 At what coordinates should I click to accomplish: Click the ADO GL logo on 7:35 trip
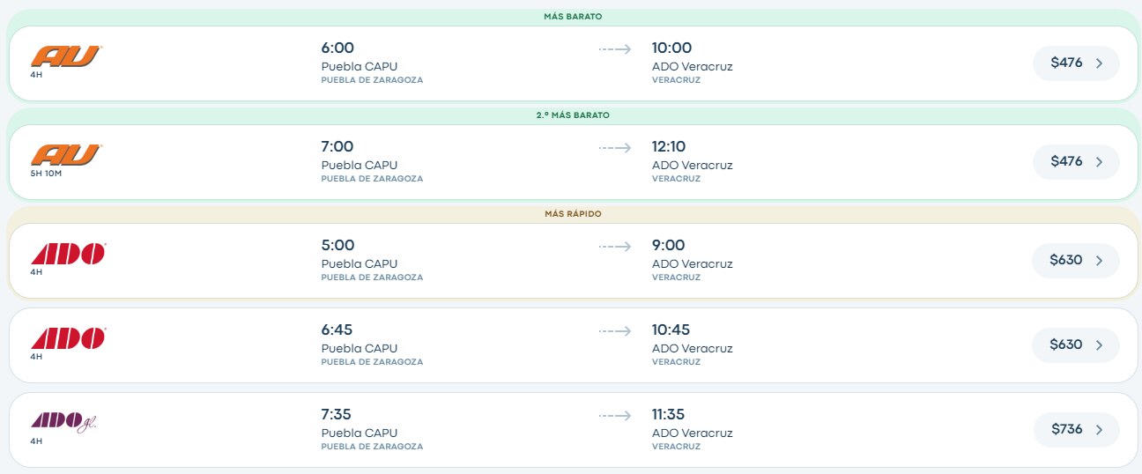coord(64,423)
